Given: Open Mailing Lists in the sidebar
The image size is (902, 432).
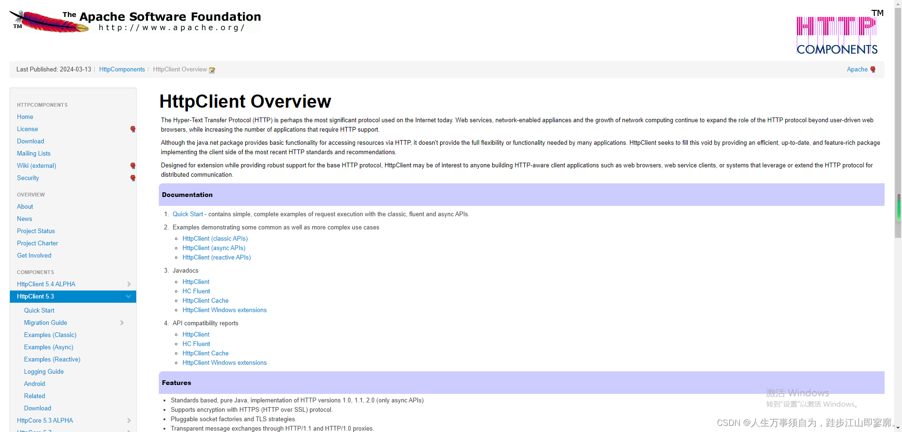Looking at the screenshot, I should (x=33, y=154).
